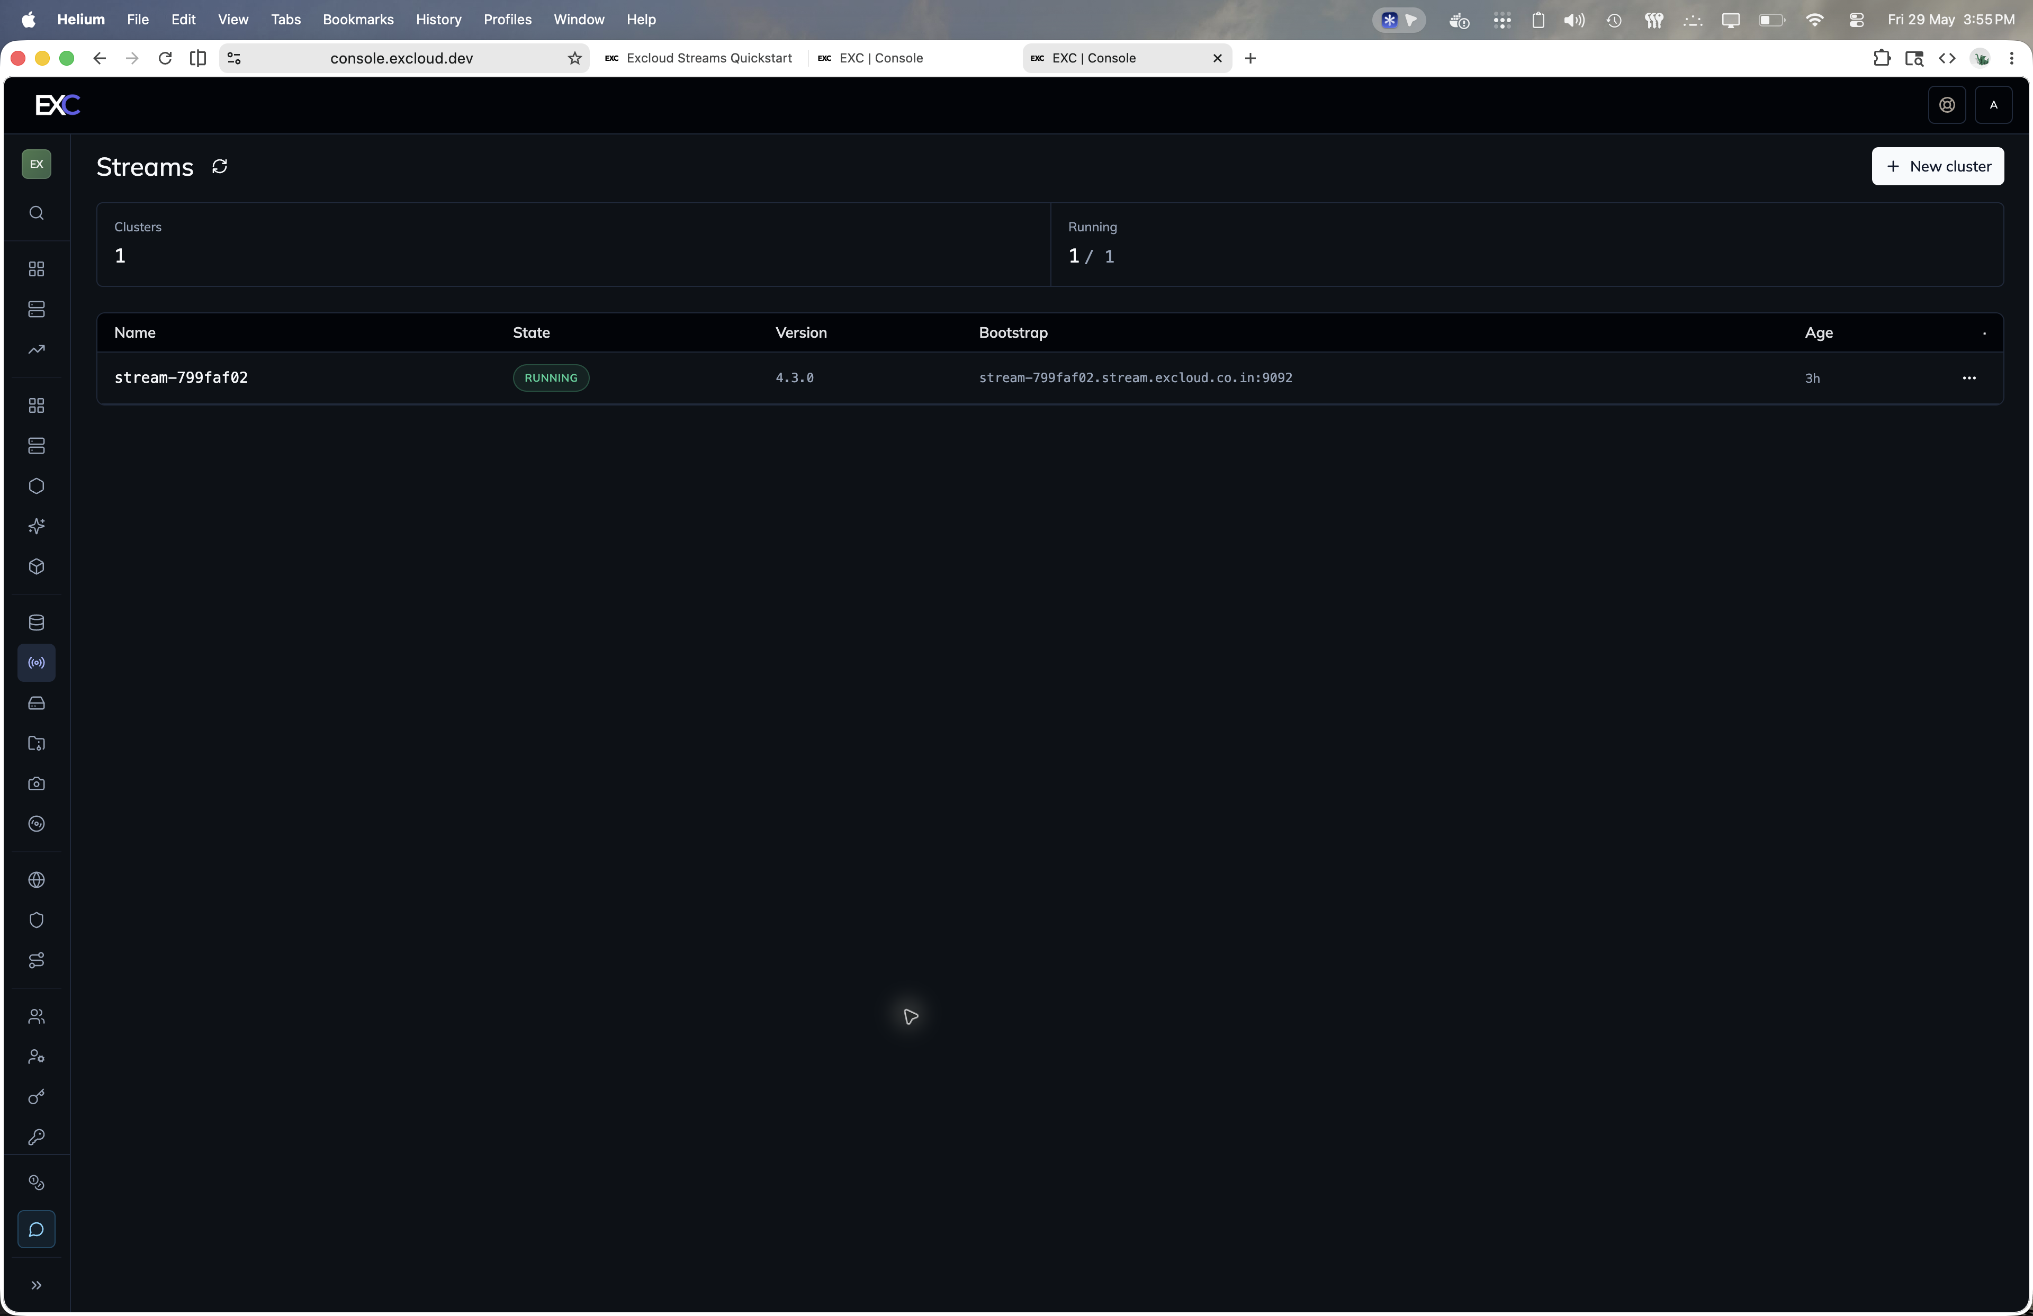The width and height of the screenshot is (2033, 1316).
Task: Go back in browser
Action: (99, 58)
